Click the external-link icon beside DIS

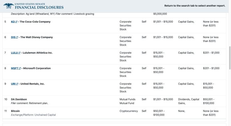(x=17, y=37)
